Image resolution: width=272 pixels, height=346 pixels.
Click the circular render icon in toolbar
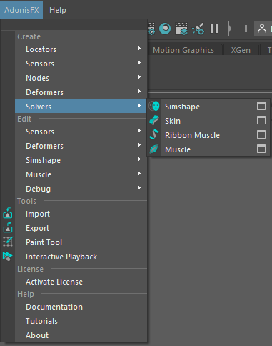[x=165, y=29]
